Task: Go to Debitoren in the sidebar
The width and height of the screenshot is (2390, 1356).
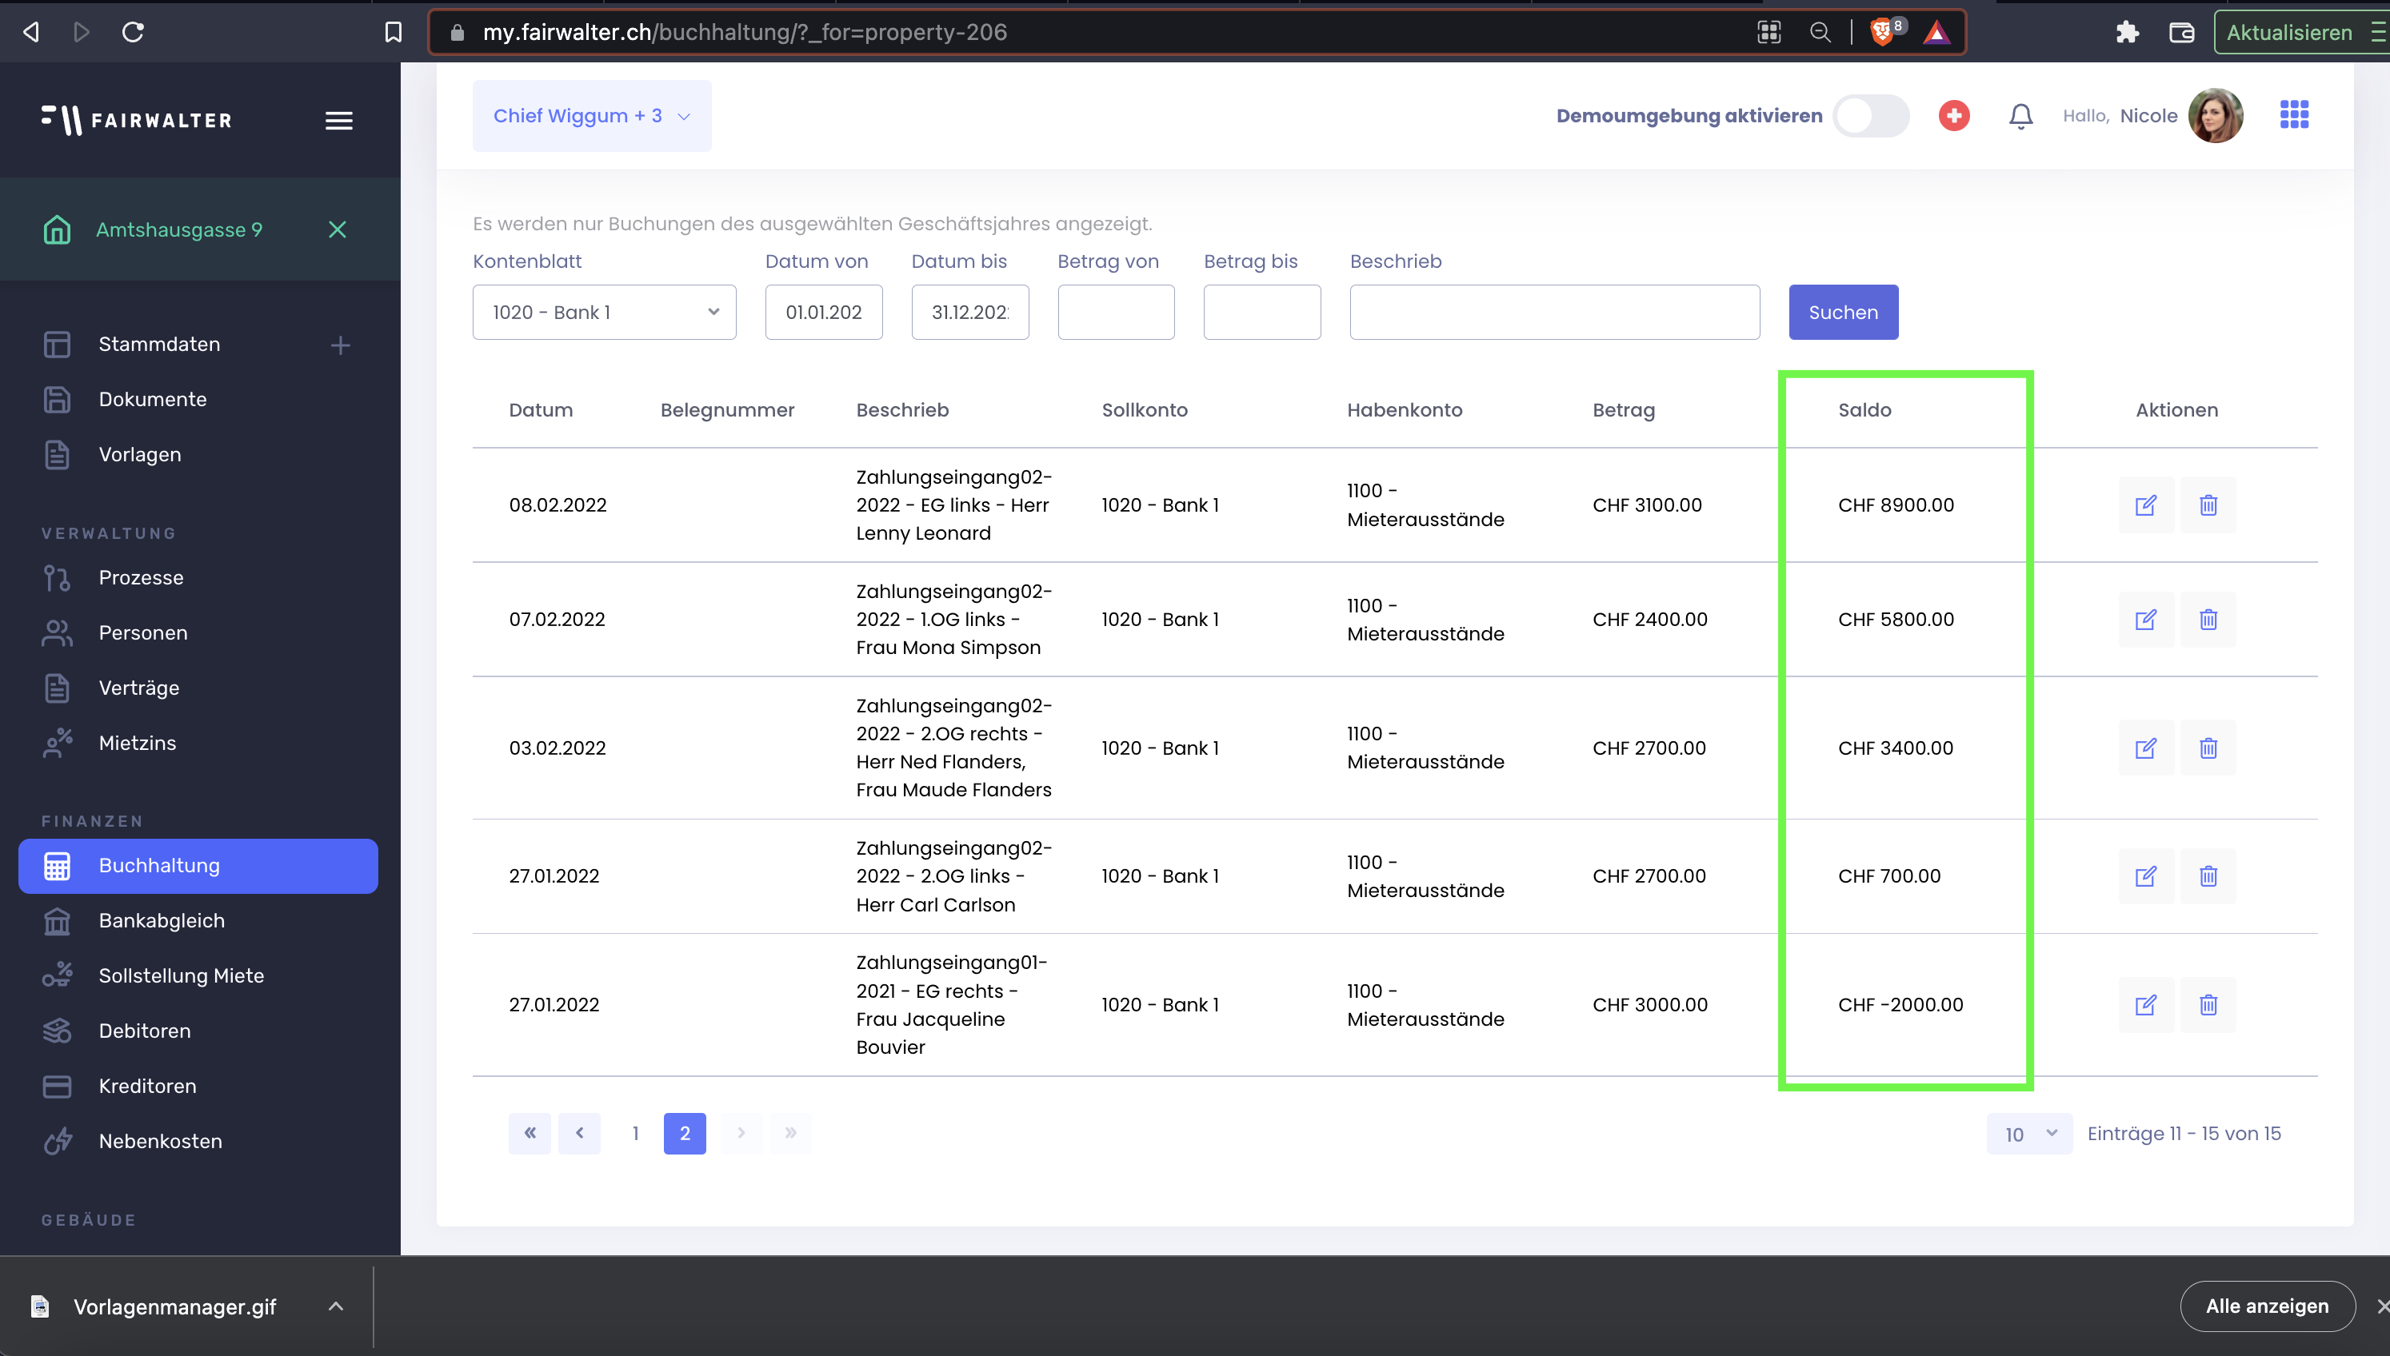Action: 144,1030
